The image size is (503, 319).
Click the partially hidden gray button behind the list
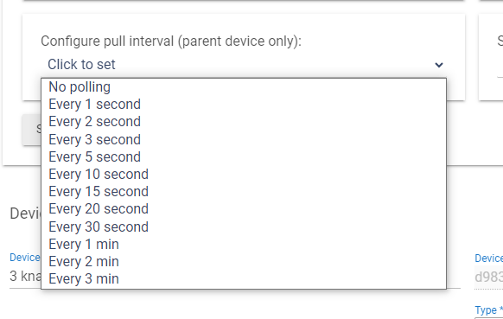32,130
